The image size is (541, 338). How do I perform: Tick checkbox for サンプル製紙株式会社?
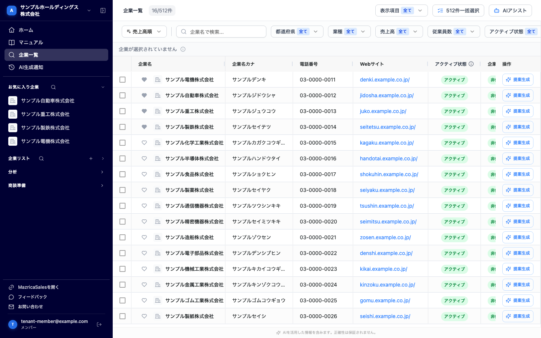click(122, 316)
